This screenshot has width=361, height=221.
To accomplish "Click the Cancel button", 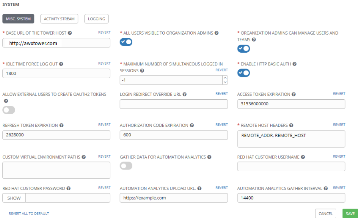I will coord(325,213).
